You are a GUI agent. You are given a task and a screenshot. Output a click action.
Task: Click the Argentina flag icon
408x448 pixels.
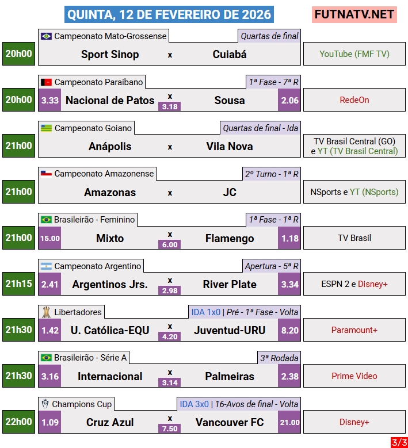pyautogui.click(x=46, y=266)
